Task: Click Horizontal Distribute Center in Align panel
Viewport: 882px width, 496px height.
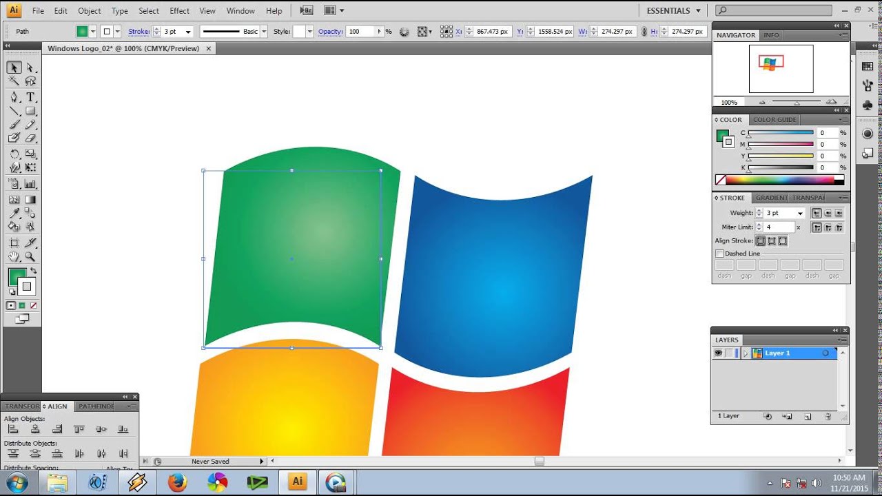Action: tap(101, 453)
